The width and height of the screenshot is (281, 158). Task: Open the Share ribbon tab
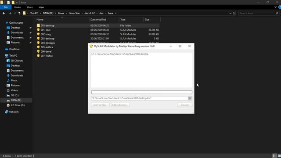[x=29, y=7]
